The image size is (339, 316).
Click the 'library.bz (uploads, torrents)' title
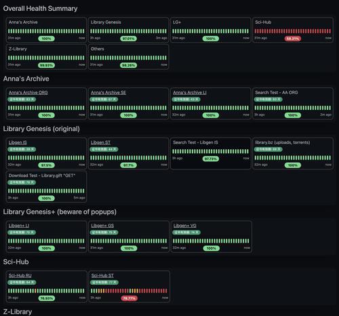(282, 142)
